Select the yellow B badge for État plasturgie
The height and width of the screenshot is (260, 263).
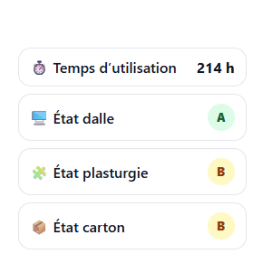point(221,172)
